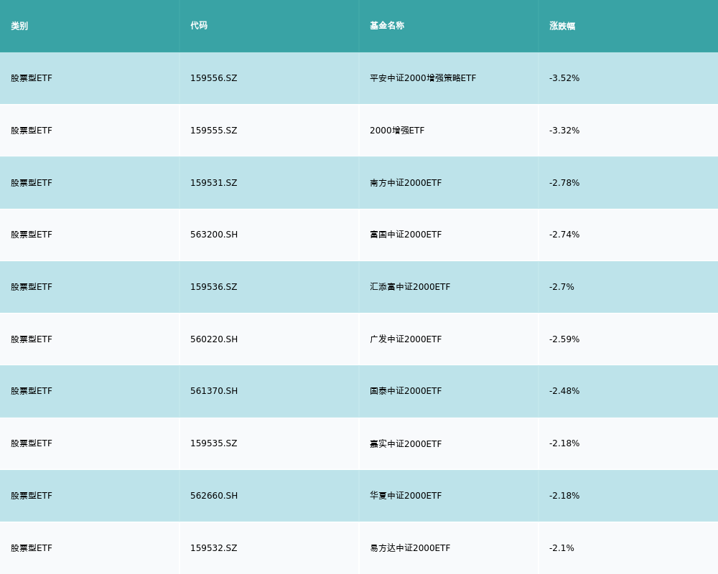
Task: Click the -2.74% change value
Action: [x=564, y=235]
